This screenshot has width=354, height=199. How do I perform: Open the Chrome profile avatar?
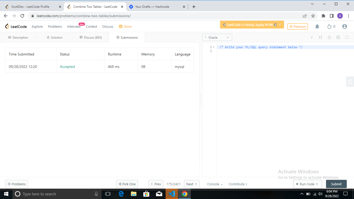pos(340,16)
